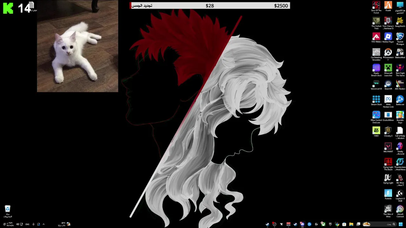
Task: Click the $28 amount on goal bar
Action: pyautogui.click(x=210, y=6)
